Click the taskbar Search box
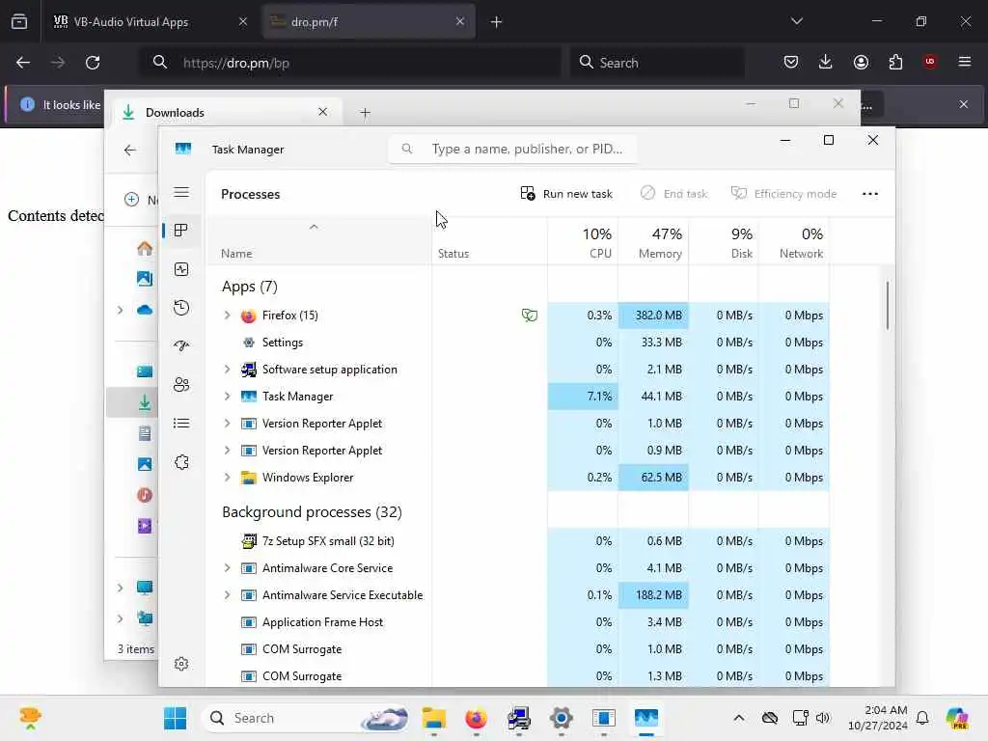988x741 pixels. coord(306,718)
